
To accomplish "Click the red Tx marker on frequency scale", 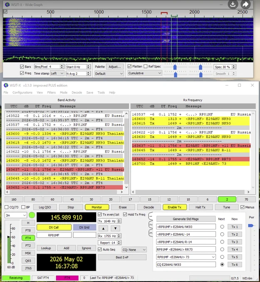I will coord(164,13).
